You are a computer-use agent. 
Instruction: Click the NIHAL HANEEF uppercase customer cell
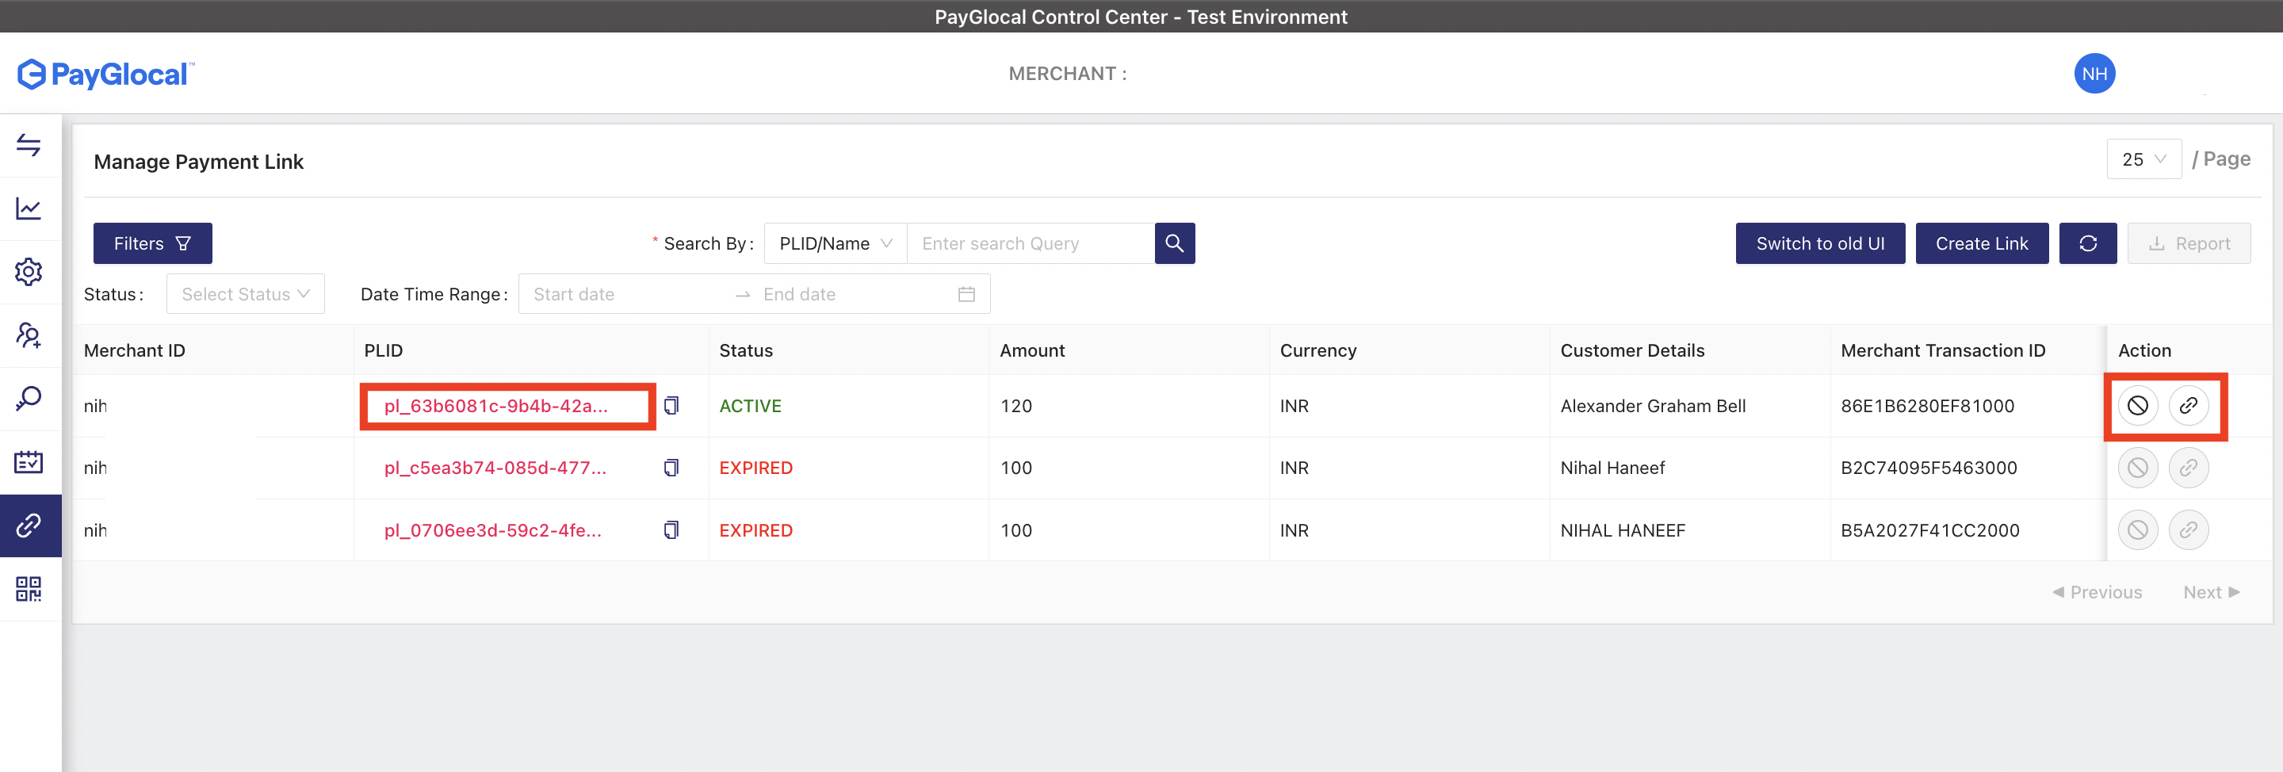[x=1622, y=530]
